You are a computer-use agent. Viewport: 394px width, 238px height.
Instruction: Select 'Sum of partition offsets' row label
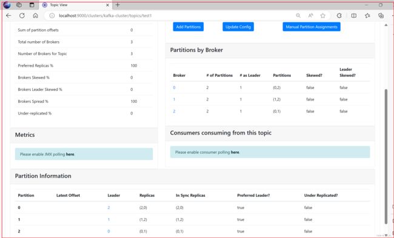(38, 30)
